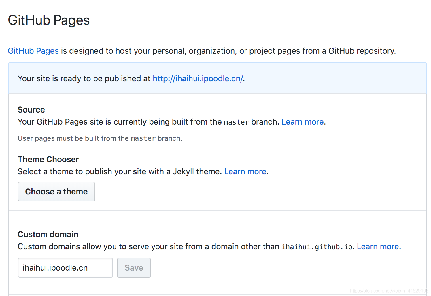
Task: Click the Theme Chooser section heading
Action: click(48, 160)
